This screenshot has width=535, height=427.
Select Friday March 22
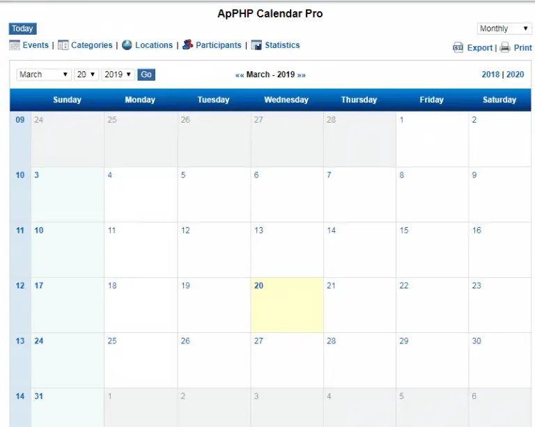coord(432,305)
